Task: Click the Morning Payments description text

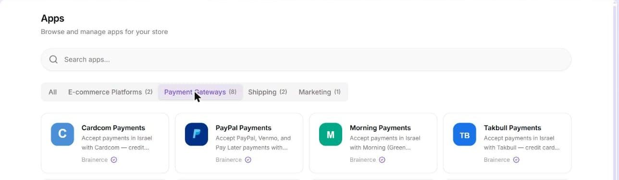Action: 385,143
